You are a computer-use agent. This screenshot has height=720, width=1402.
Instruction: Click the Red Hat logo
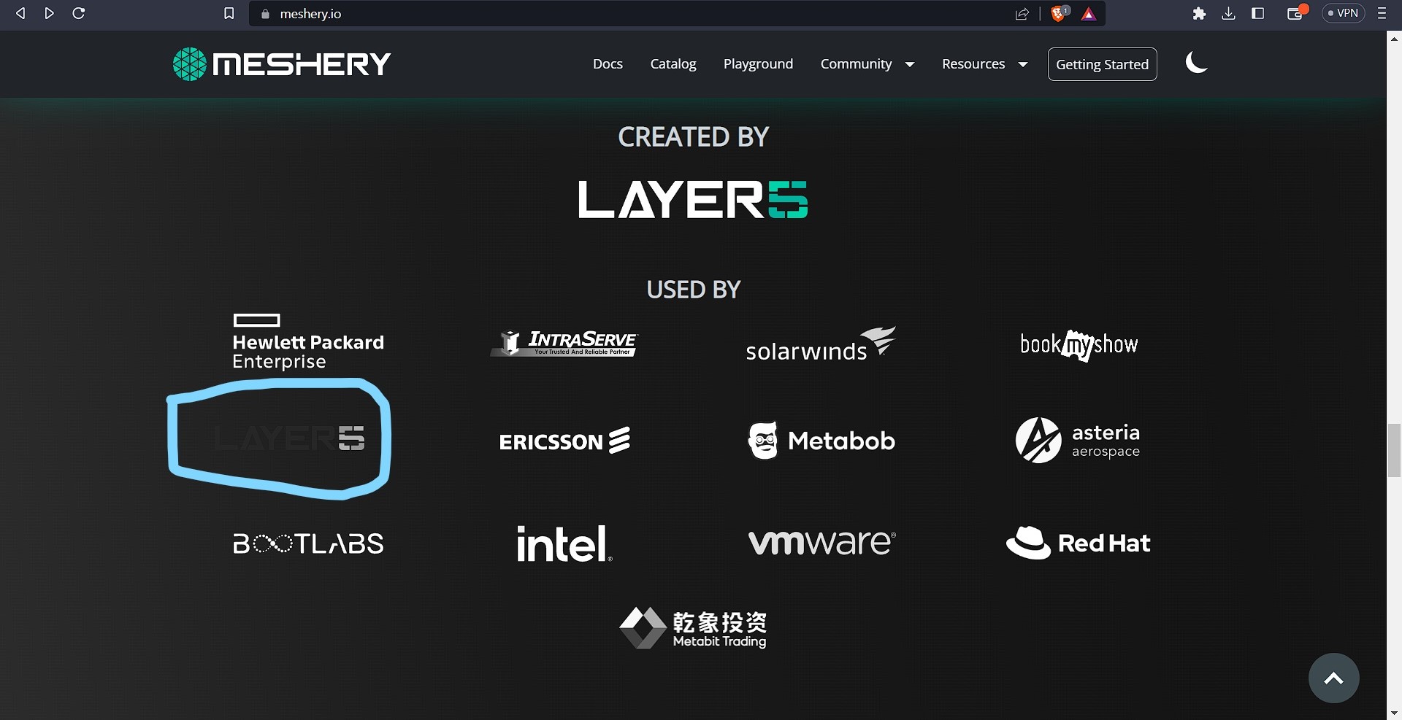(x=1079, y=542)
